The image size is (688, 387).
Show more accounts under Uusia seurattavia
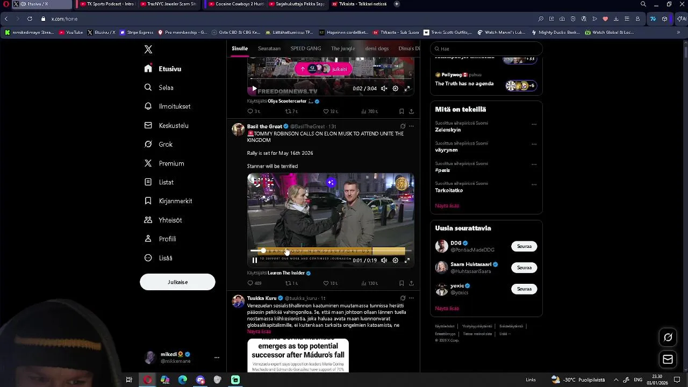(x=447, y=309)
